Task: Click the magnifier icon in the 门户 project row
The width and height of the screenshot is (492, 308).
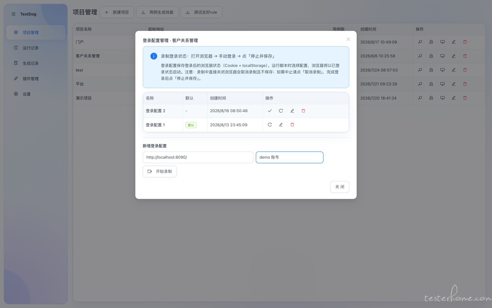Action: [420, 42]
